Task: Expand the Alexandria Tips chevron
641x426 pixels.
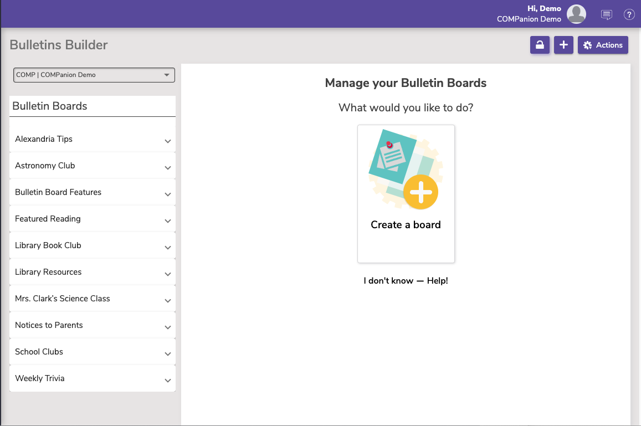Action: tap(168, 141)
